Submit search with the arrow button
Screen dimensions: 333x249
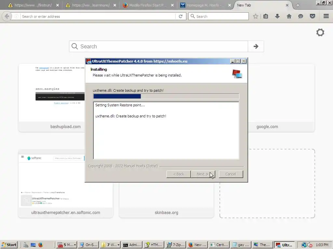(256, 46)
